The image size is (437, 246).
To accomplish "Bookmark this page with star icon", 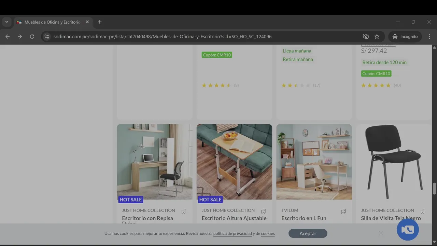I will coord(377,37).
